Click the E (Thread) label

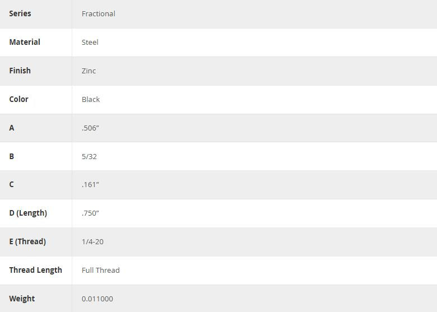[27, 241]
